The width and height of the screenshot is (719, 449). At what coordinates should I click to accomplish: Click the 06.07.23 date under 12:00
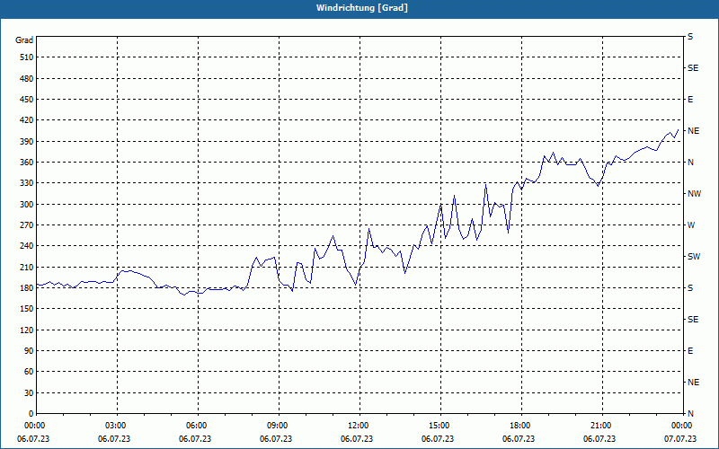357,439
